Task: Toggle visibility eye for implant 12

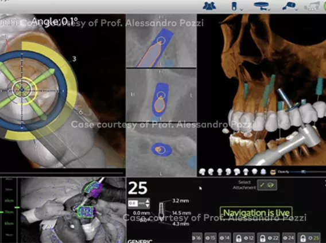Action: (246, 238)
